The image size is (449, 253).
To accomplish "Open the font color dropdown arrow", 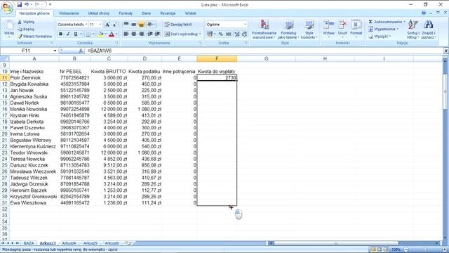I will pyautogui.click(x=116, y=34).
